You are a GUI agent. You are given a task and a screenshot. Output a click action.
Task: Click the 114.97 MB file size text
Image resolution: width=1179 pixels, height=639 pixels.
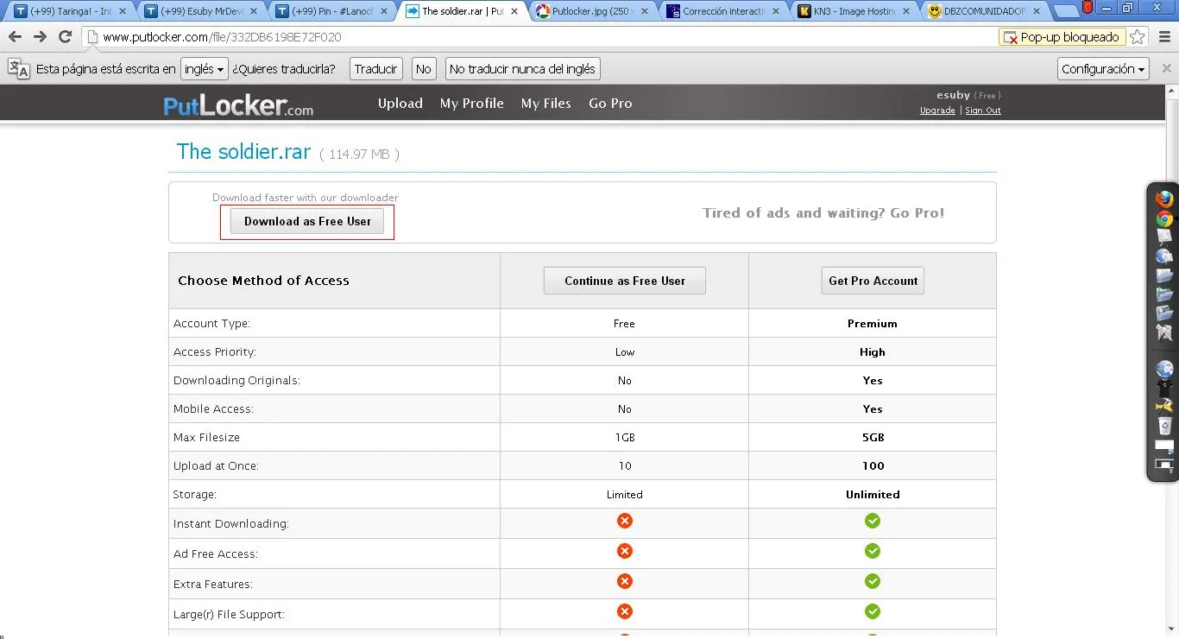coord(359,155)
